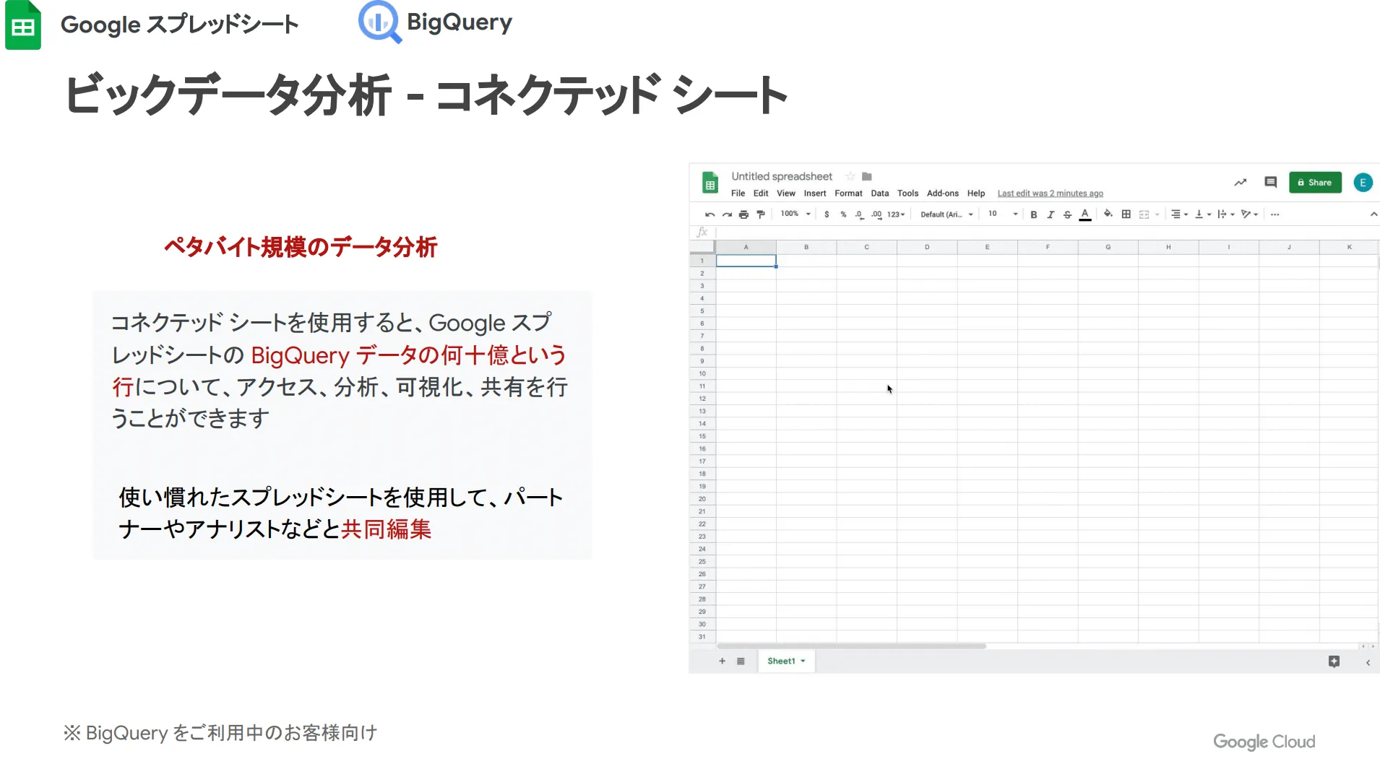Open the Add-ons menu
This screenshot has width=1380, height=777.
click(943, 194)
